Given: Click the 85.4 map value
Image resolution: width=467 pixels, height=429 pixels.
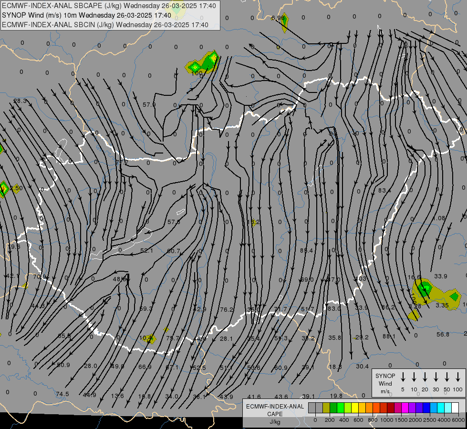Looking at the screenshot, I should pos(306,250).
